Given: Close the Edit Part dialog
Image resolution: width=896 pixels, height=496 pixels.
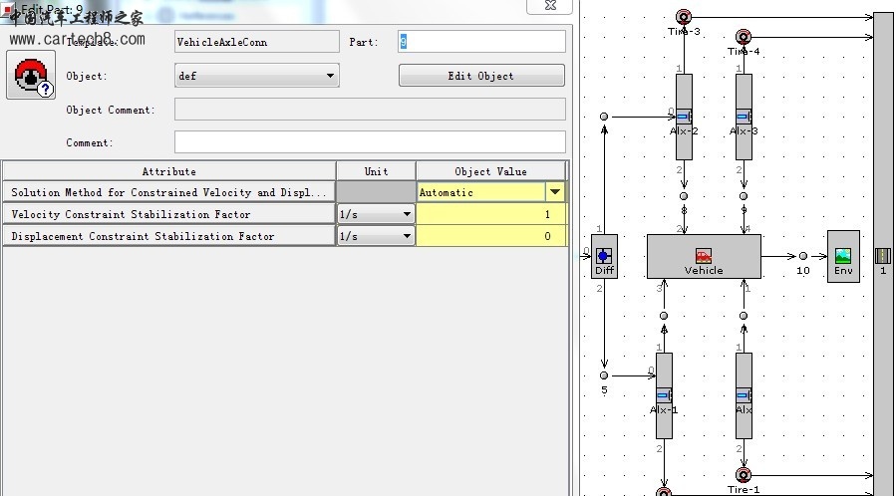Looking at the screenshot, I should click(550, 6).
